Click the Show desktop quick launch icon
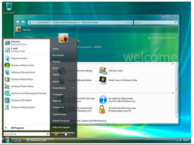 [15, 140]
